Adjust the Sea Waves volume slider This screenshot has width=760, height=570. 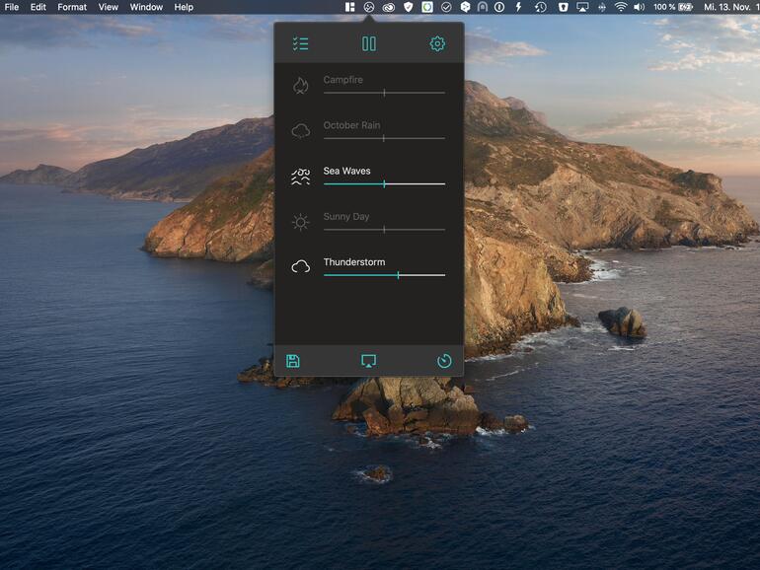(384, 184)
